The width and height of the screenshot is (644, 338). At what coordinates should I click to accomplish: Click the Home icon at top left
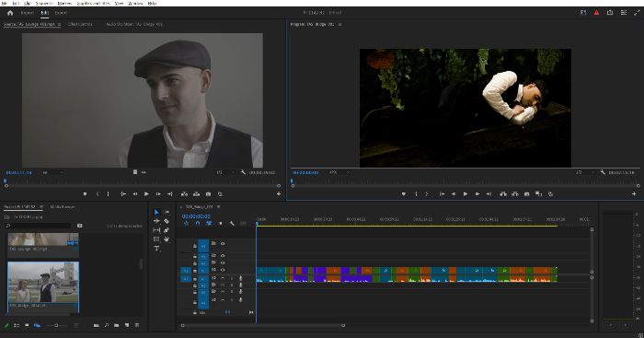pyautogui.click(x=10, y=13)
